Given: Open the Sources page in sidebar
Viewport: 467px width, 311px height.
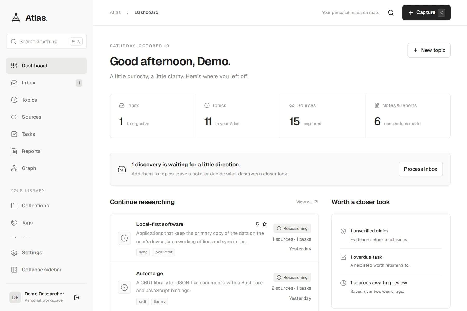Looking at the screenshot, I should click(46, 117).
